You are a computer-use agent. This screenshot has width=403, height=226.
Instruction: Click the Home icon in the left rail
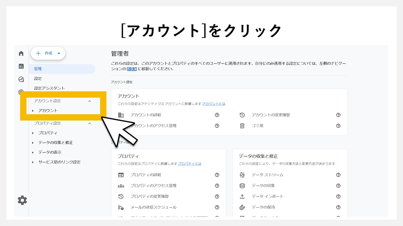pyautogui.click(x=21, y=53)
